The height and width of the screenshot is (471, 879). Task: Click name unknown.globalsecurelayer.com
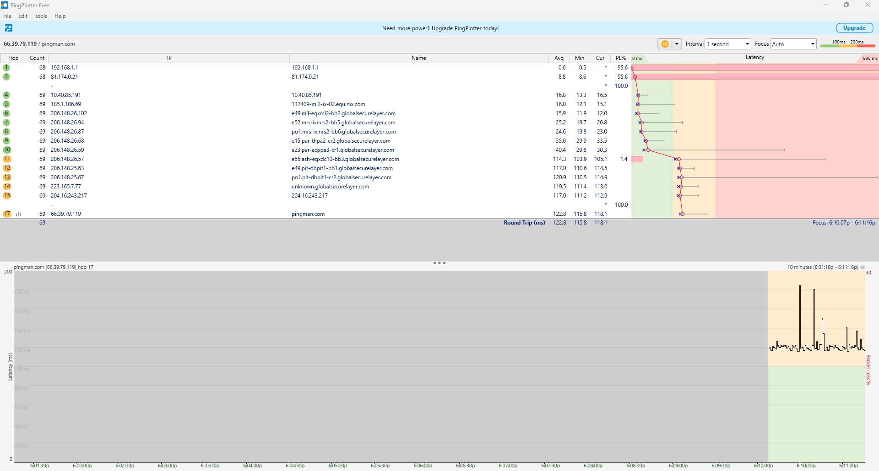[x=330, y=187]
